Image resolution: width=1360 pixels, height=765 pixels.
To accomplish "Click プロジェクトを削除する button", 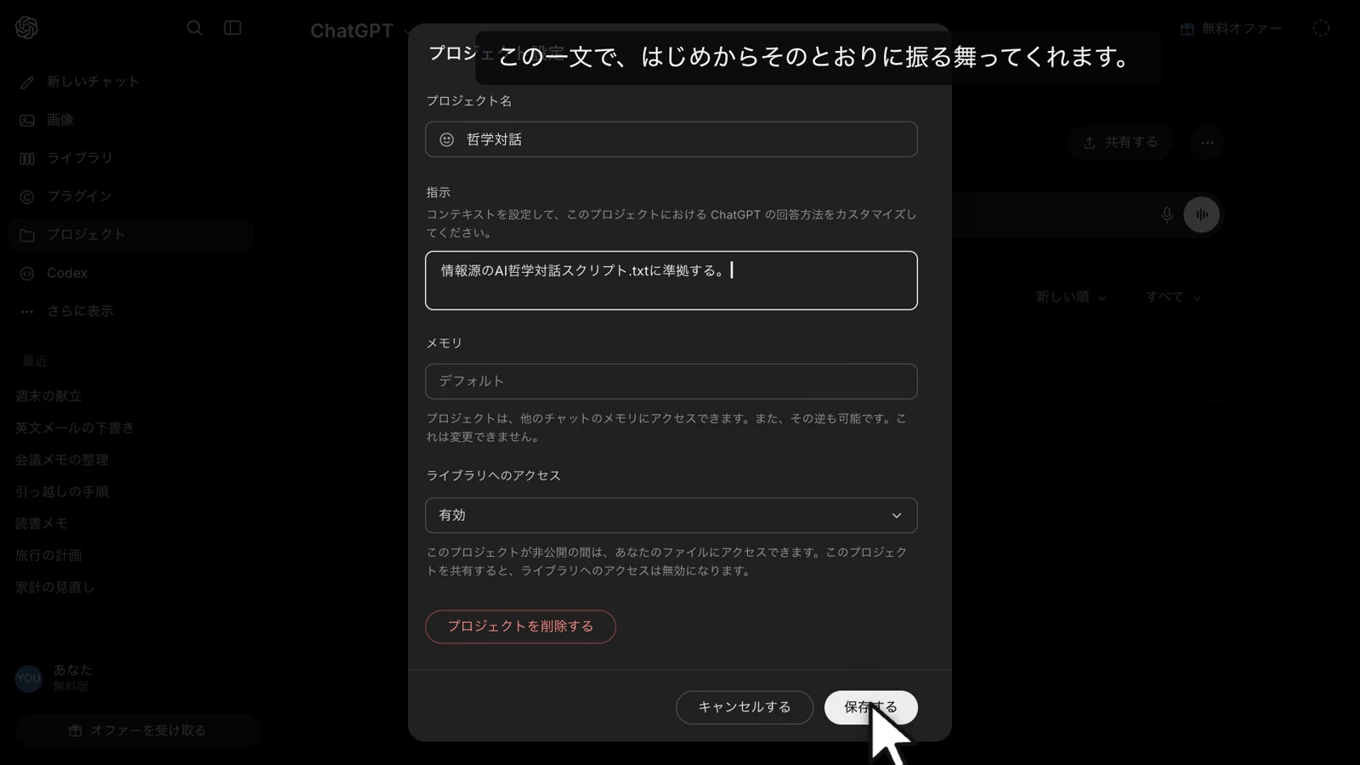I will pyautogui.click(x=520, y=626).
